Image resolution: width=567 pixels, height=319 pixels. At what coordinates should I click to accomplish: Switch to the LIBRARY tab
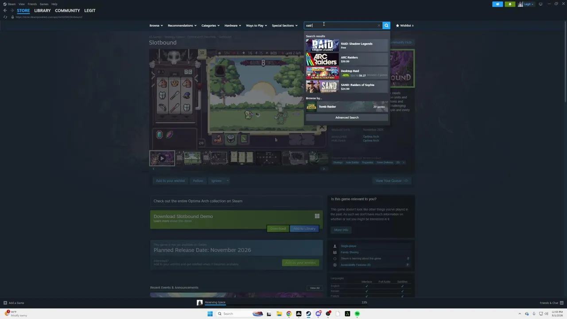pos(43,11)
